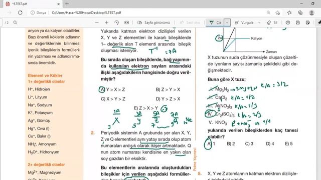Open the site info Dosya icon
Screen dimensions: 321x180
(33, 12)
